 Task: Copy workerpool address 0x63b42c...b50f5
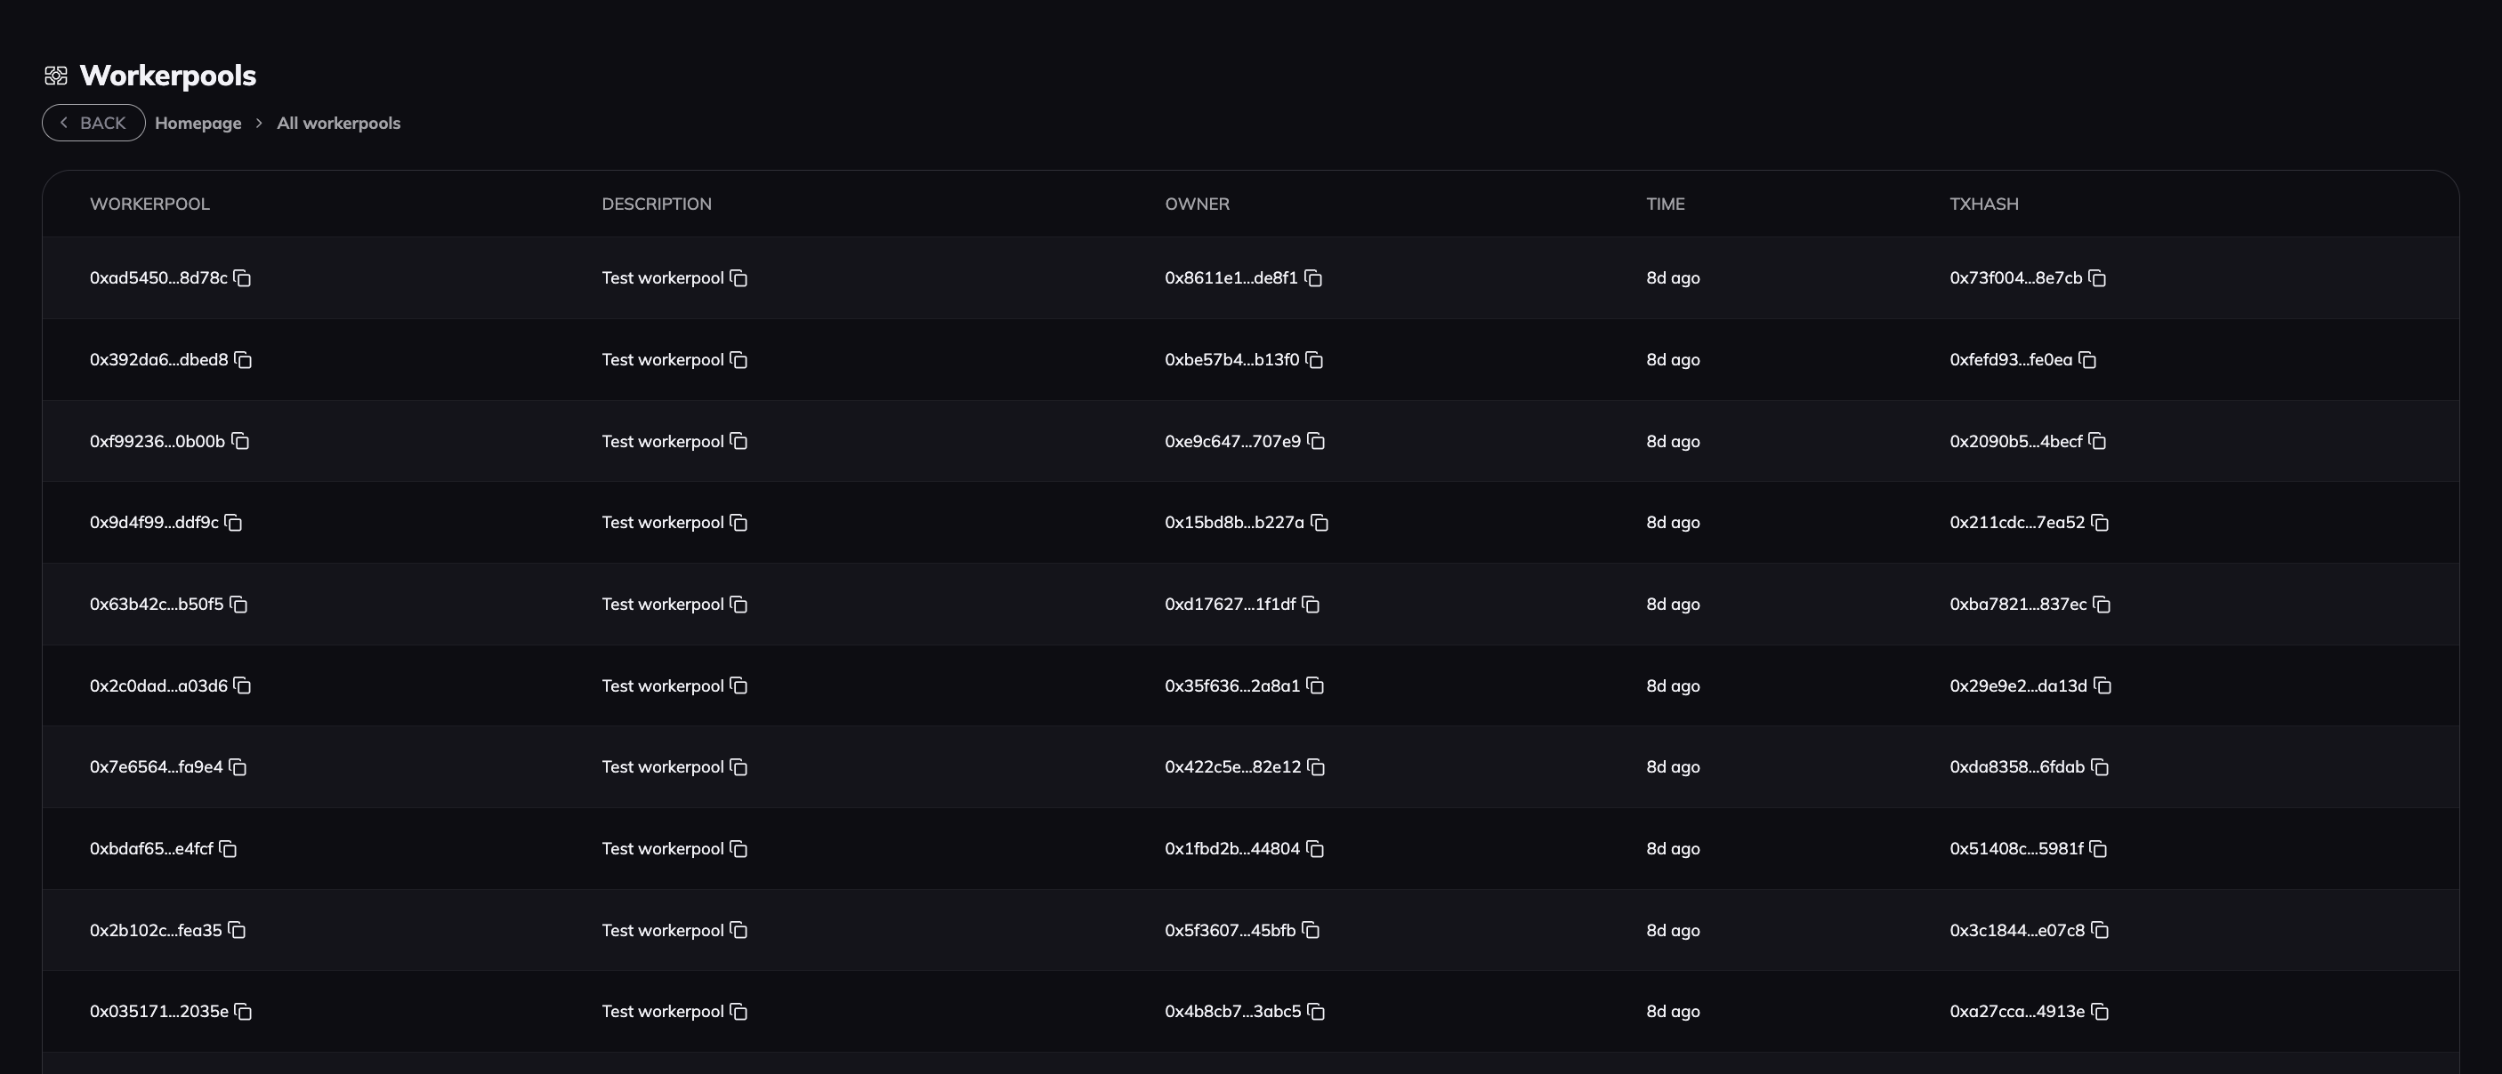[x=239, y=605]
